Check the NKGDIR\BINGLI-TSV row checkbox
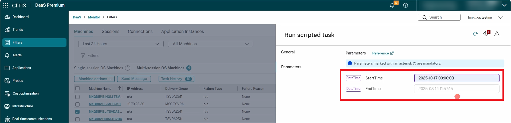 pos(77,97)
